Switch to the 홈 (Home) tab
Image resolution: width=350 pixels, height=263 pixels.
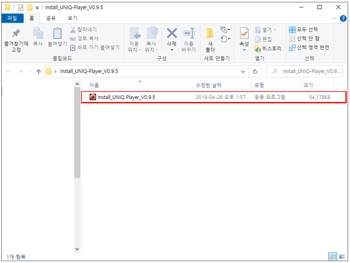(32, 18)
